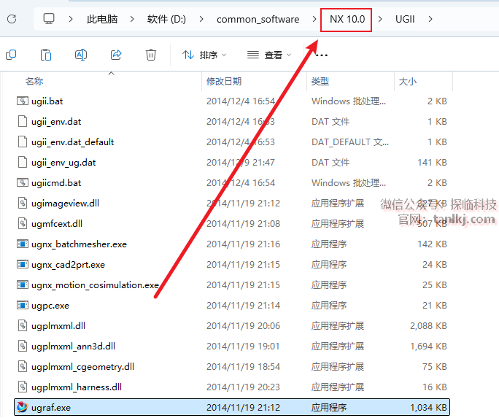Click the Share icon in toolbar
This screenshot has height=418, width=499.
(x=116, y=55)
